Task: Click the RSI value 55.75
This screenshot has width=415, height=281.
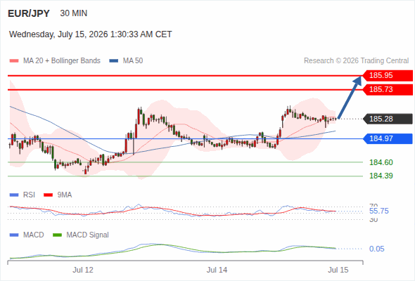Action: (x=379, y=211)
